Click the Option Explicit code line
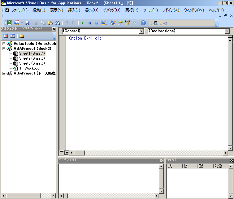This screenshot has width=234, height=199. coord(85,38)
